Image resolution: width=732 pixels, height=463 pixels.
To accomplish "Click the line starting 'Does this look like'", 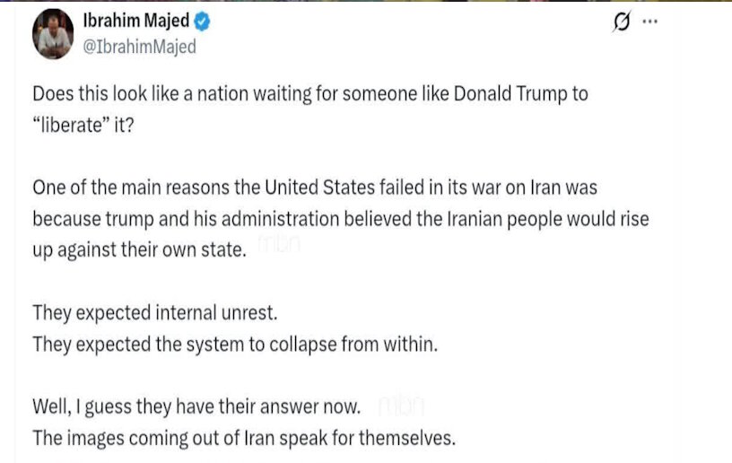I will coord(310,94).
